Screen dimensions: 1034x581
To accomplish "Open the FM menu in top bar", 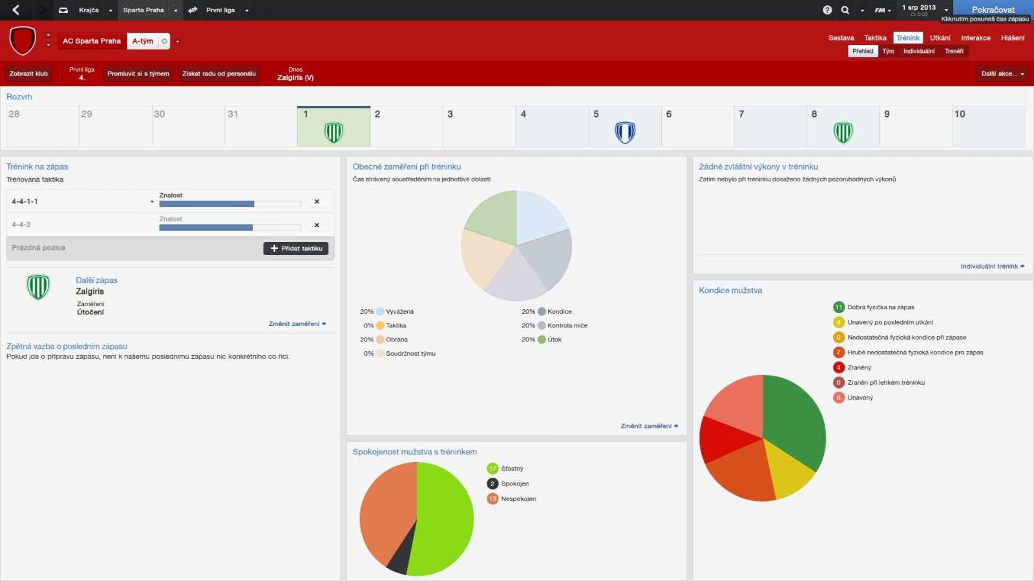I will point(882,10).
